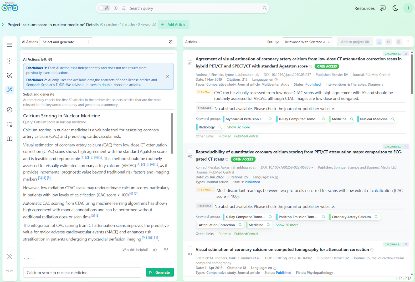The image size is (415, 282).
Task: Open the feedback chat icon
Action: (383, 8)
